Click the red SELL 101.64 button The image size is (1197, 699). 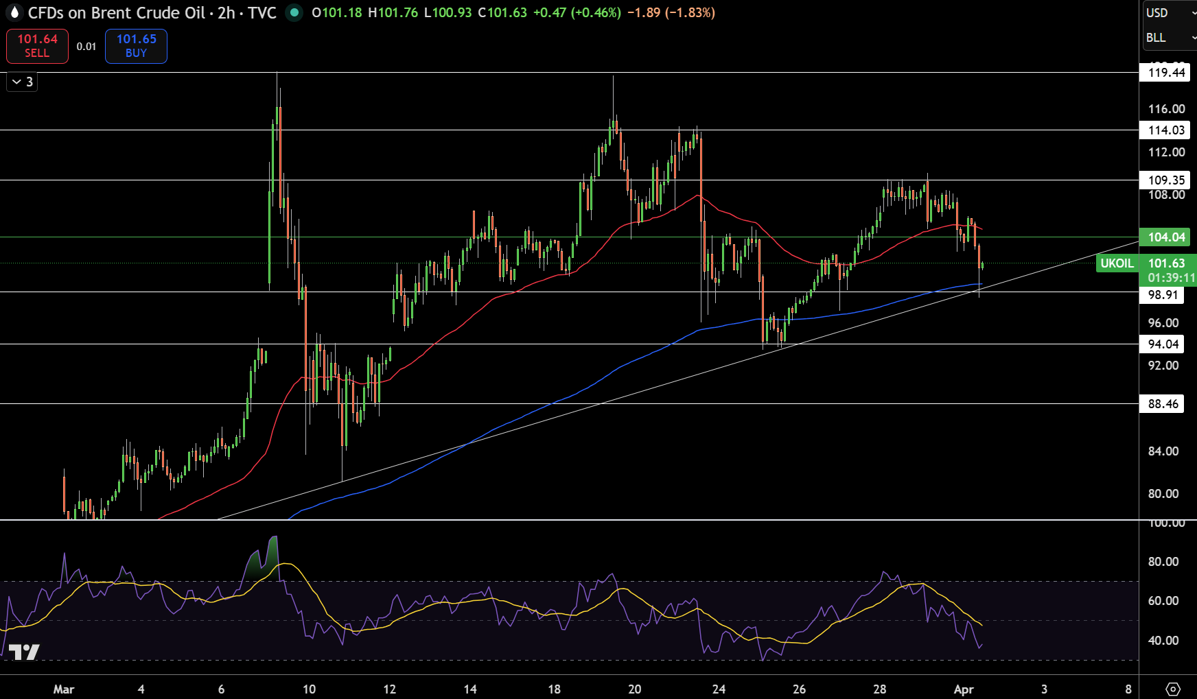tap(37, 46)
